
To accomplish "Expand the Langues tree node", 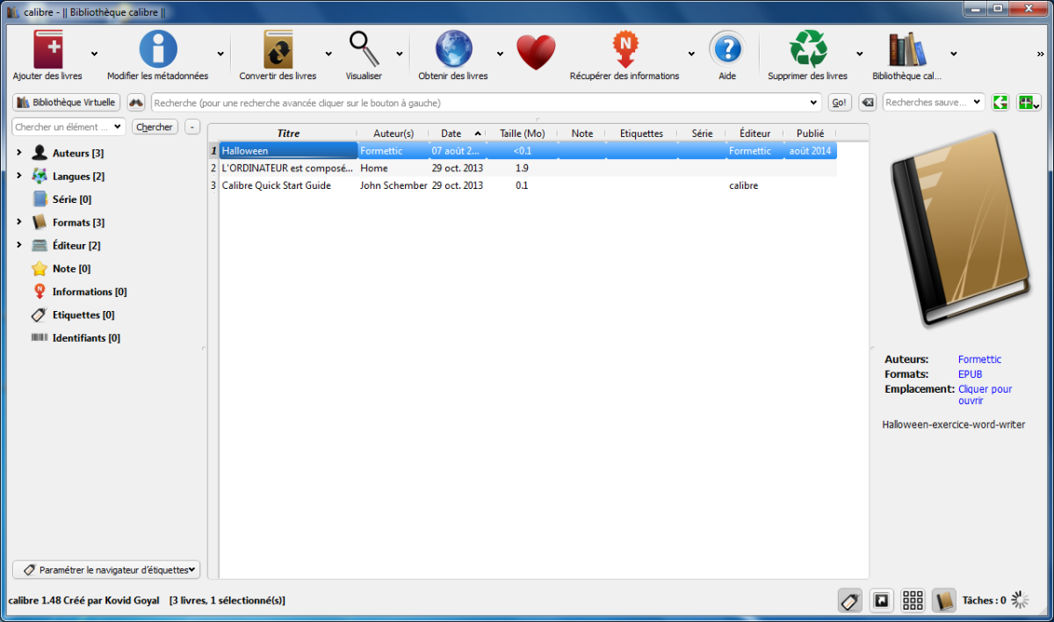I will click(x=19, y=176).
